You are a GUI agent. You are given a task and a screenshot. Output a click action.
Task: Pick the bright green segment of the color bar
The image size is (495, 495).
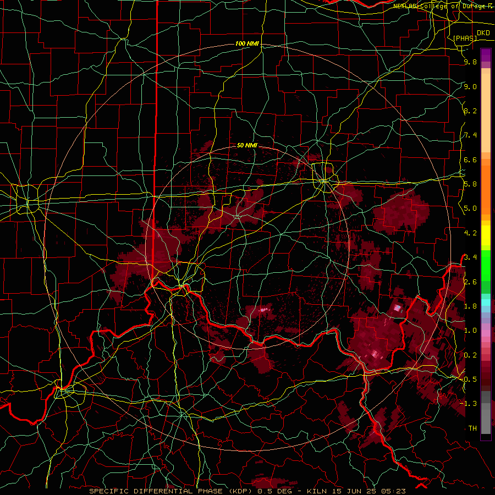click(x=486, y=265)
